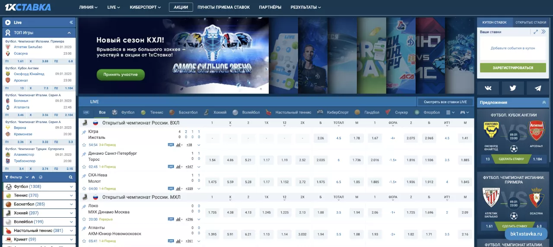Open statistics chart for Локо match
This screenshot has width=553, height=247.
179,219
